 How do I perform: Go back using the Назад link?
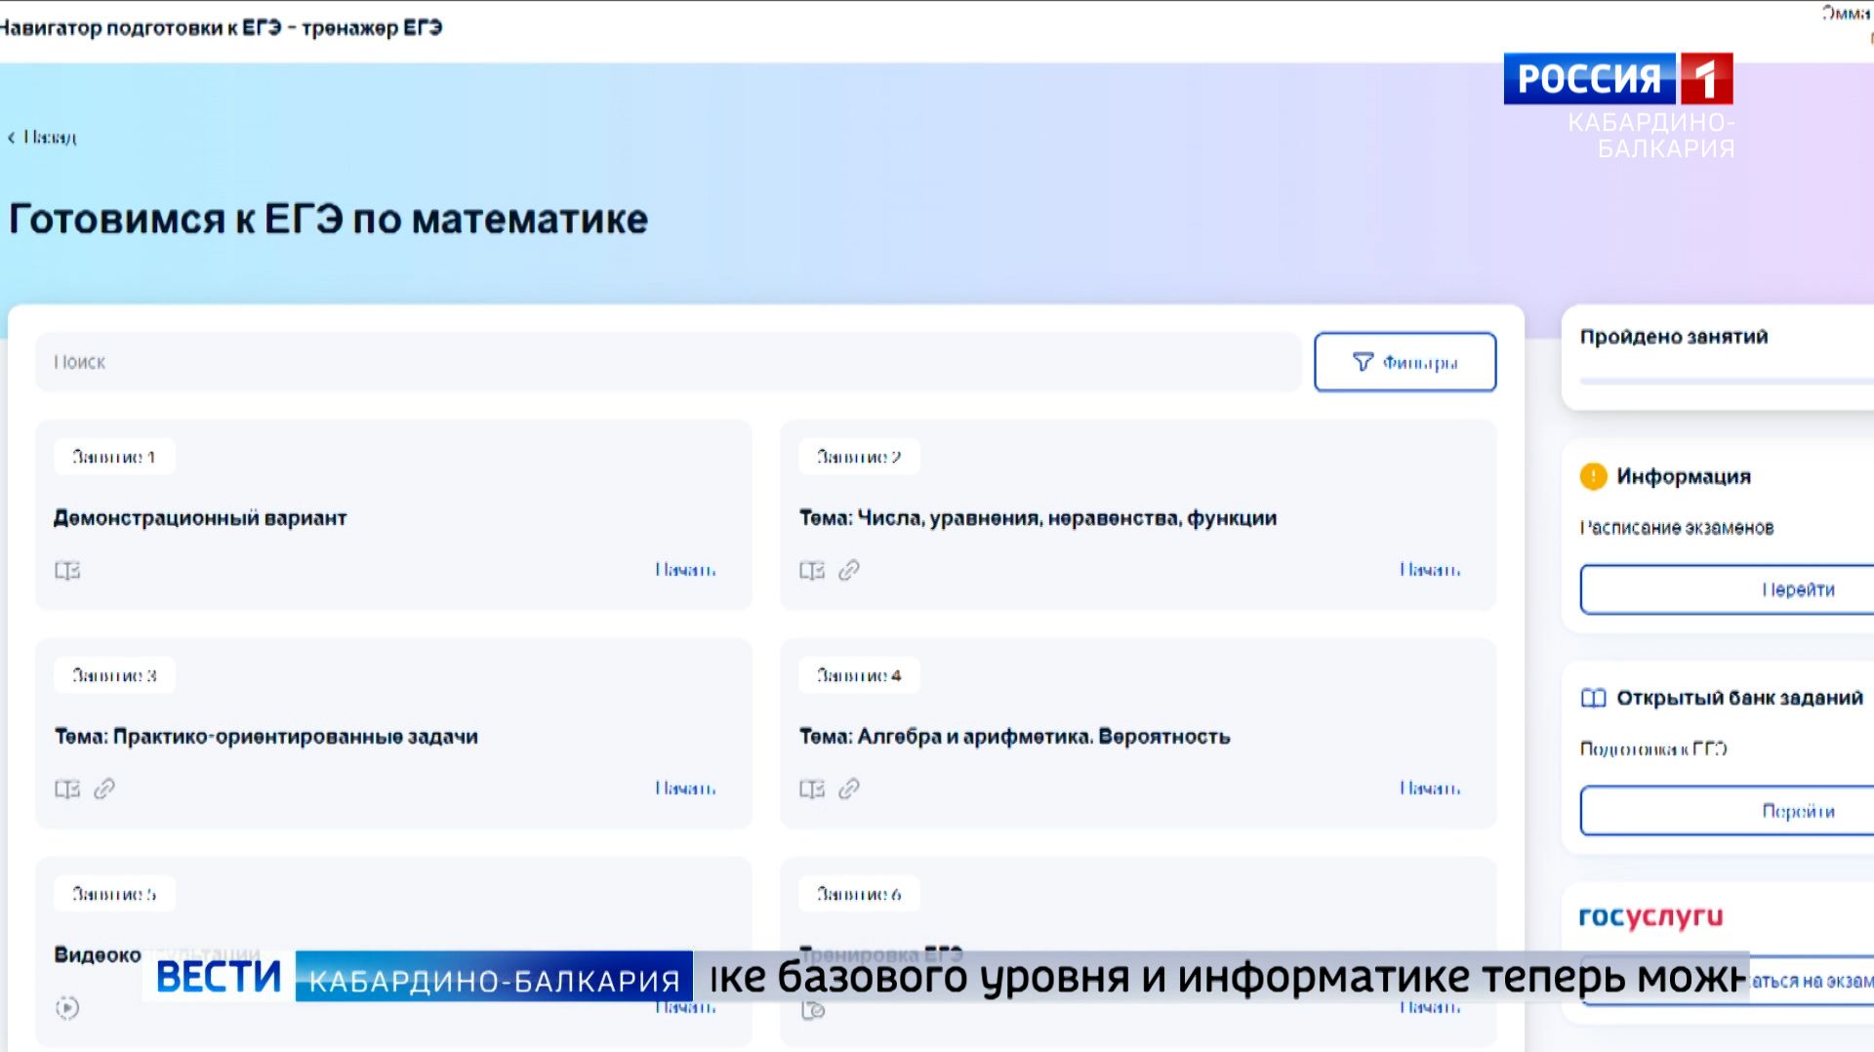point(41,137)
